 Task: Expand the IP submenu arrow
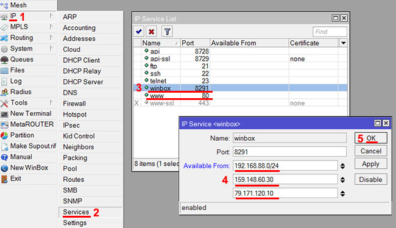[x=51, y=16]
